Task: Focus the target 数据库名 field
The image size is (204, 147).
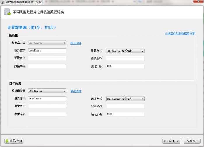Action: [47, 114]
